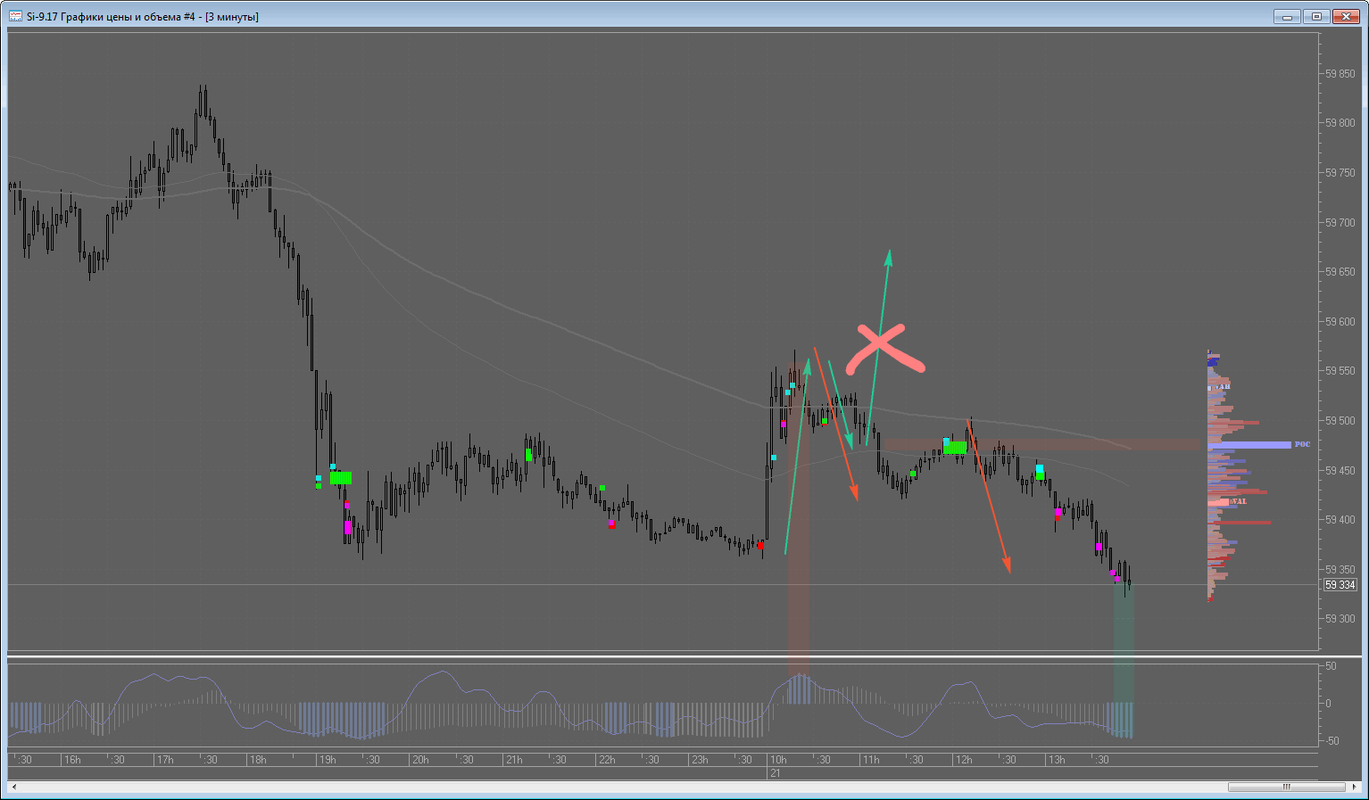Screen dimensions: 1369x800
Task: Click the 59 400 price axis label
Action: pos(1340,520)
